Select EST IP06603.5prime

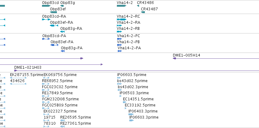(x=119, y=78)
